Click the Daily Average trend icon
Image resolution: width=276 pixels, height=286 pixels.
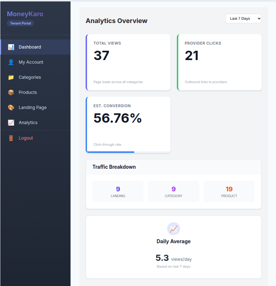pyautogui.click(x=173, y=229)
